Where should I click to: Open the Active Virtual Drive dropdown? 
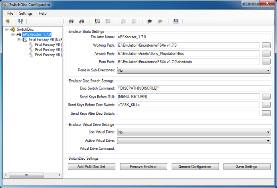coord(194,141)
